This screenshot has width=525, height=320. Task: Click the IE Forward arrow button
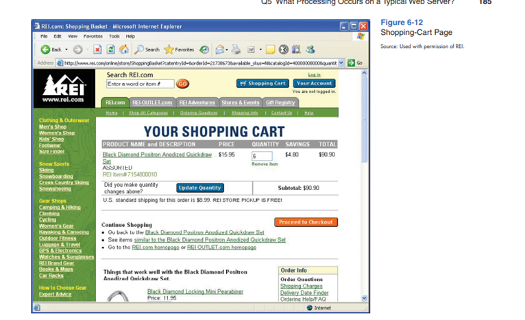click(77, 50)
